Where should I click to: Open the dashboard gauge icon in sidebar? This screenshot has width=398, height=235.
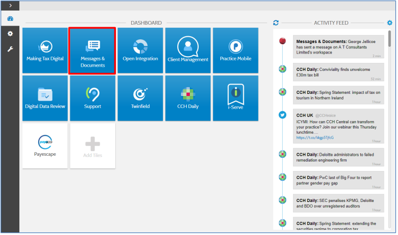(x=10, y=18)
